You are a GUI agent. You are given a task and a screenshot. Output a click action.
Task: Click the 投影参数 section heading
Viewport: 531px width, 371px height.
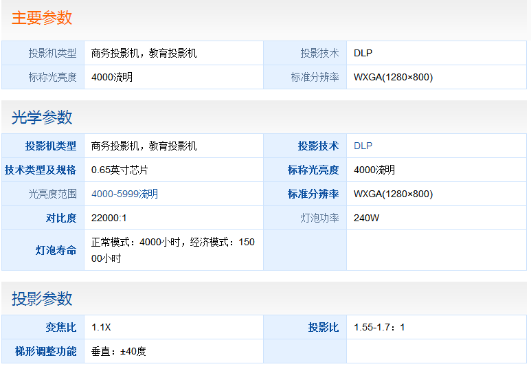42,299
